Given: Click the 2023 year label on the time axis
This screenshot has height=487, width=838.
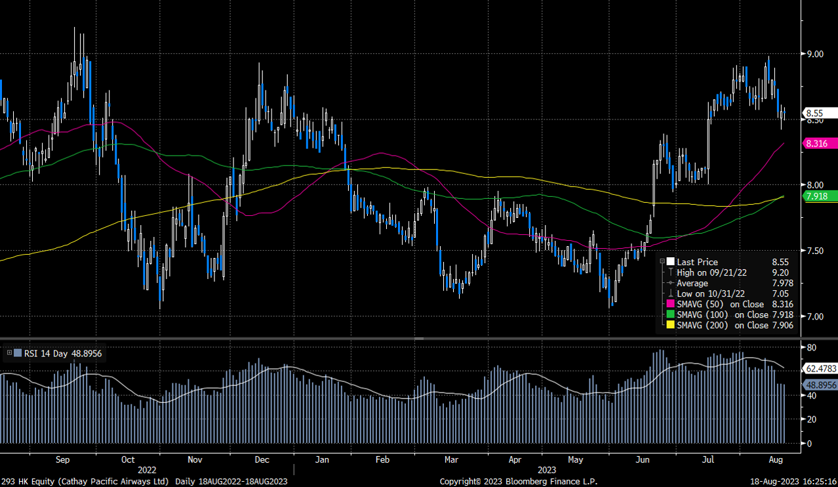Looking at the screenshot, I should click(547, 471).
